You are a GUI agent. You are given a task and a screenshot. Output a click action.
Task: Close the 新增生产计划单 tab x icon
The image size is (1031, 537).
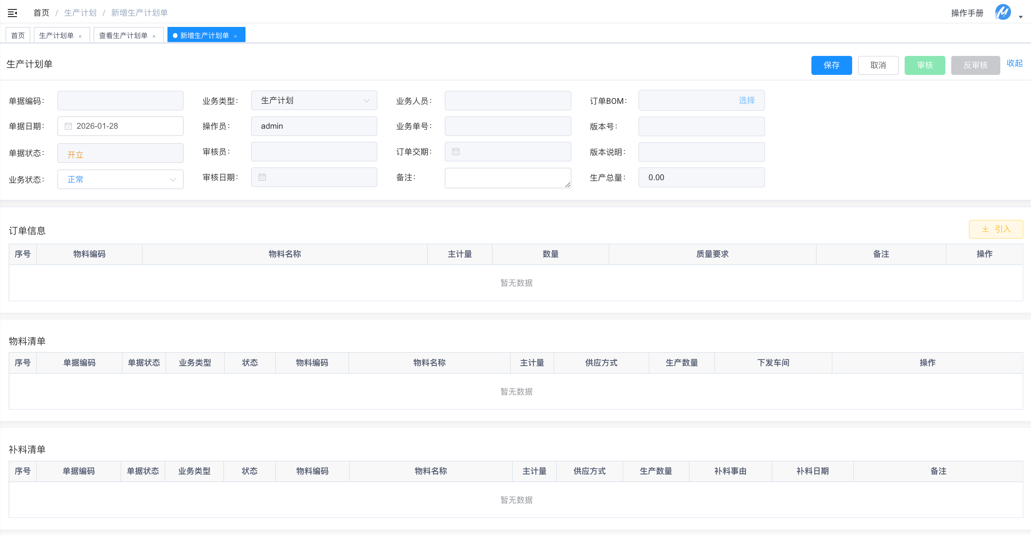(235, 36)
